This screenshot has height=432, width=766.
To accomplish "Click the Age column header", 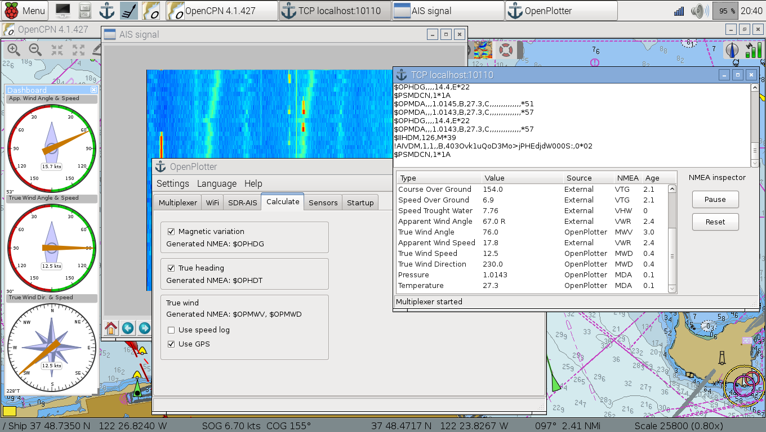I will click(658, 178).
